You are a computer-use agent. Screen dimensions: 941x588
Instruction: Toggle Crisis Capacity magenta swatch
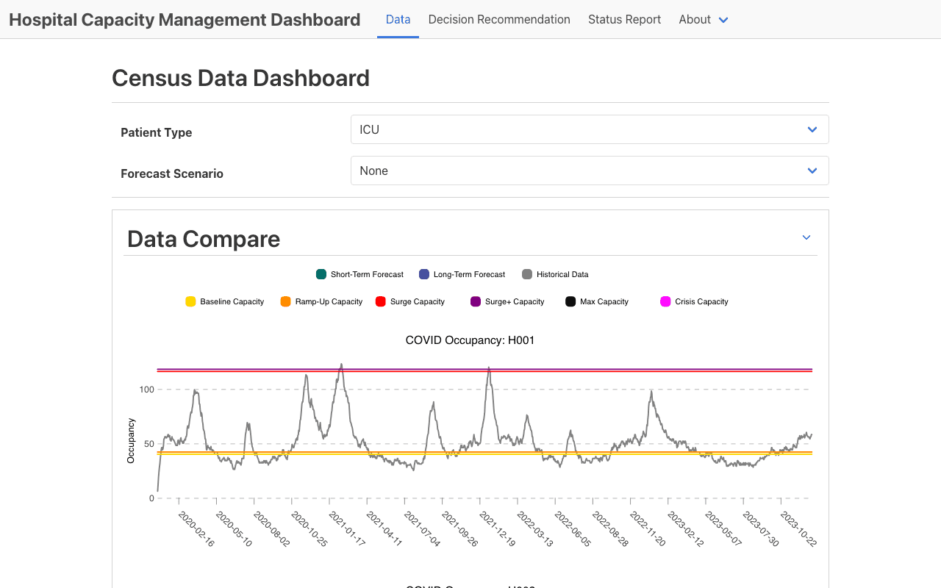pos(665,301)
